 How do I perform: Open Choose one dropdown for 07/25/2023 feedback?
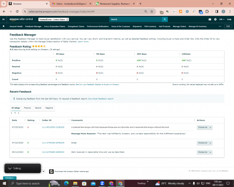pos(205,127)
